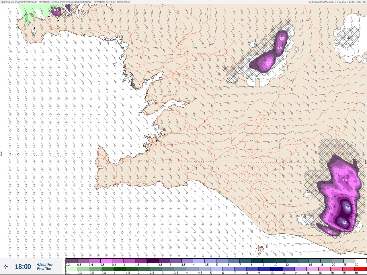The height and width of the screenshot is (275, 367).
Task: Click the 0.7 snowfall value on the map
Action: click(269, 63)
